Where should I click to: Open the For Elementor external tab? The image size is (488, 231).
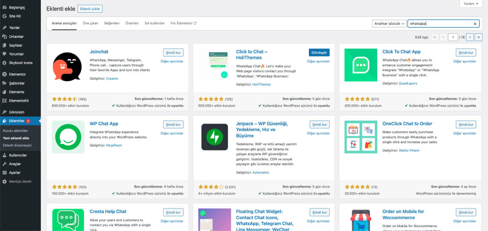[184, 23]
